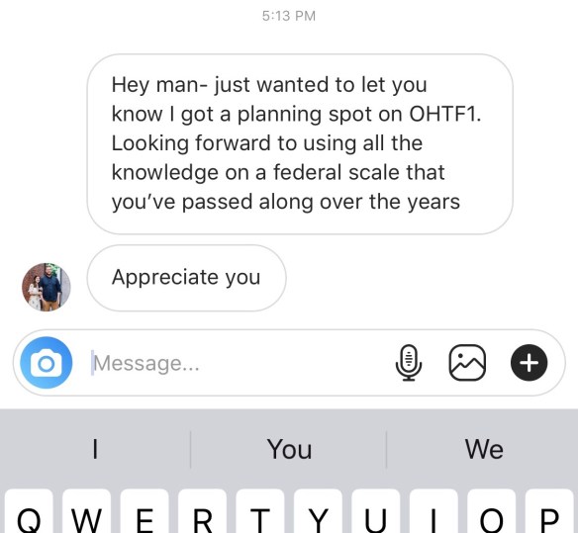Image resolution: width=578 pixels, height=533 pixels.
Task: Tap the P key
Action: [549, 511]
